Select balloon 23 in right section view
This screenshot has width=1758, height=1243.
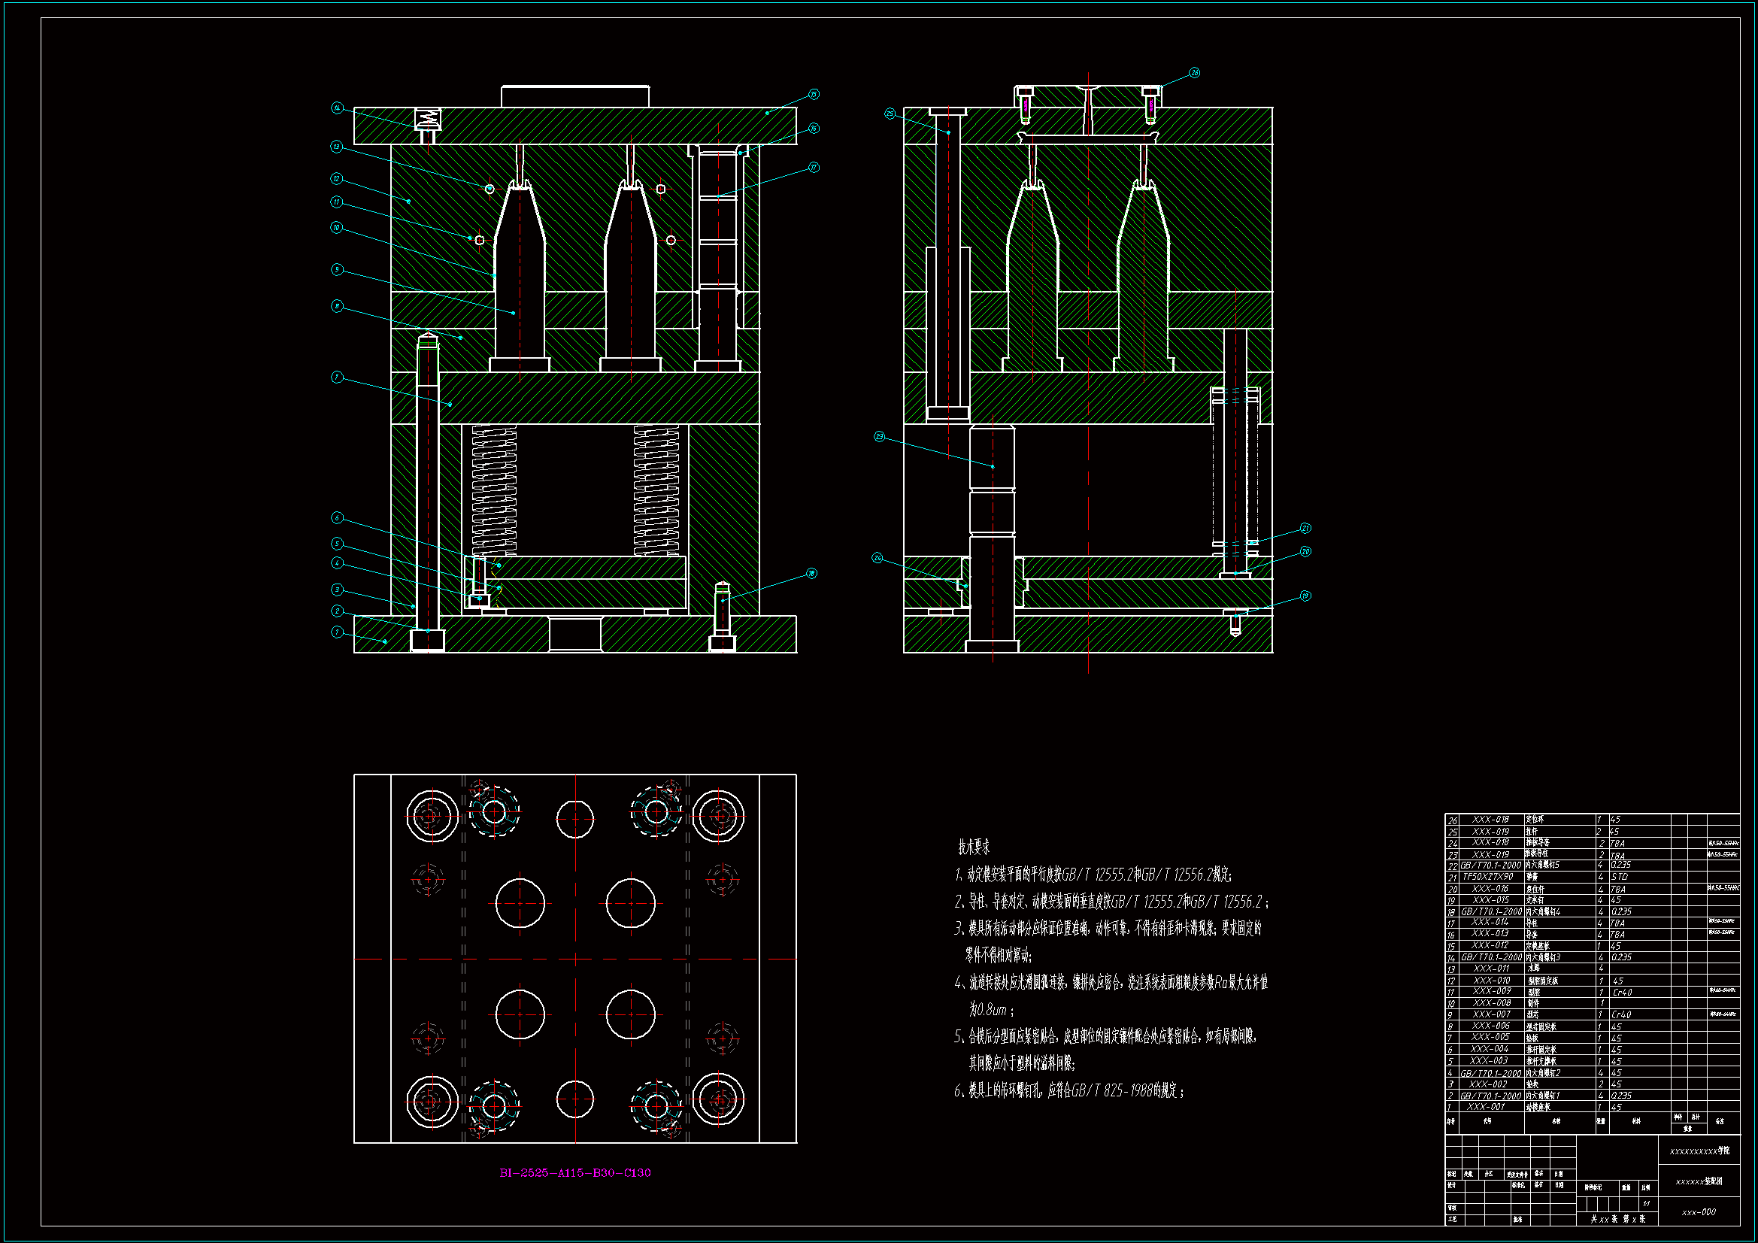879,437
